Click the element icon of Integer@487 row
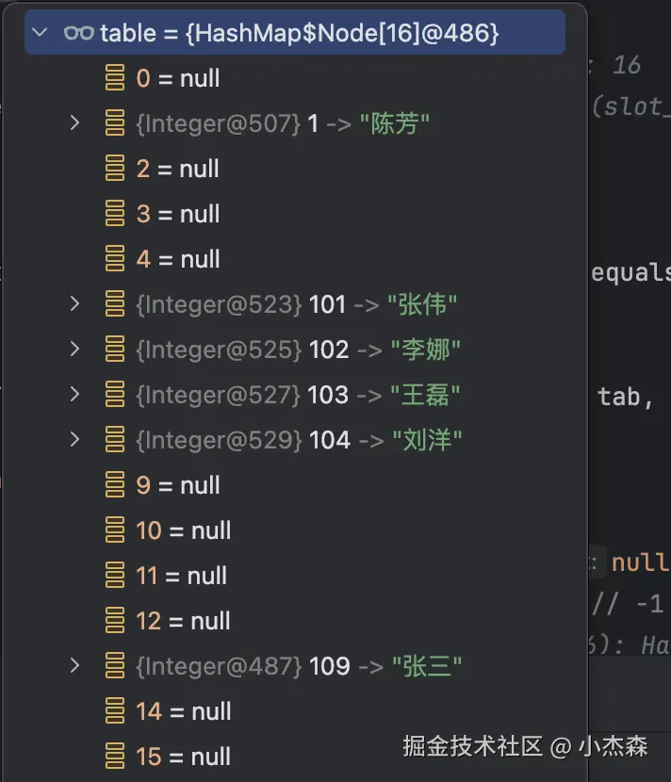Screen dimensions: 671x782 (x=115, y=665)
